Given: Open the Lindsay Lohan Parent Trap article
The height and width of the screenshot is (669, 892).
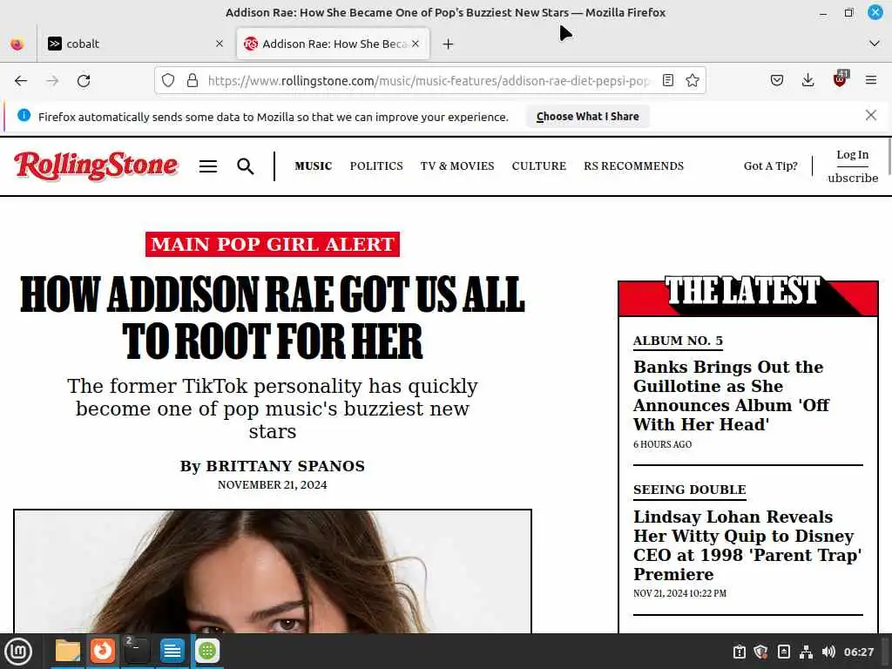Looking at the screenshot, I should [x=747, y=545].
